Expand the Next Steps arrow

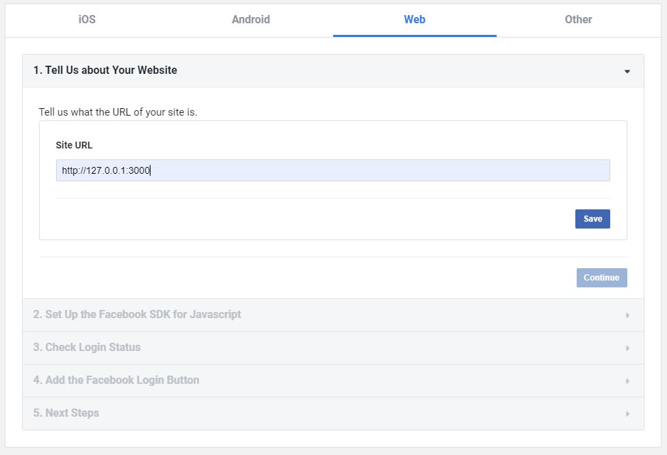pos(627,414)
